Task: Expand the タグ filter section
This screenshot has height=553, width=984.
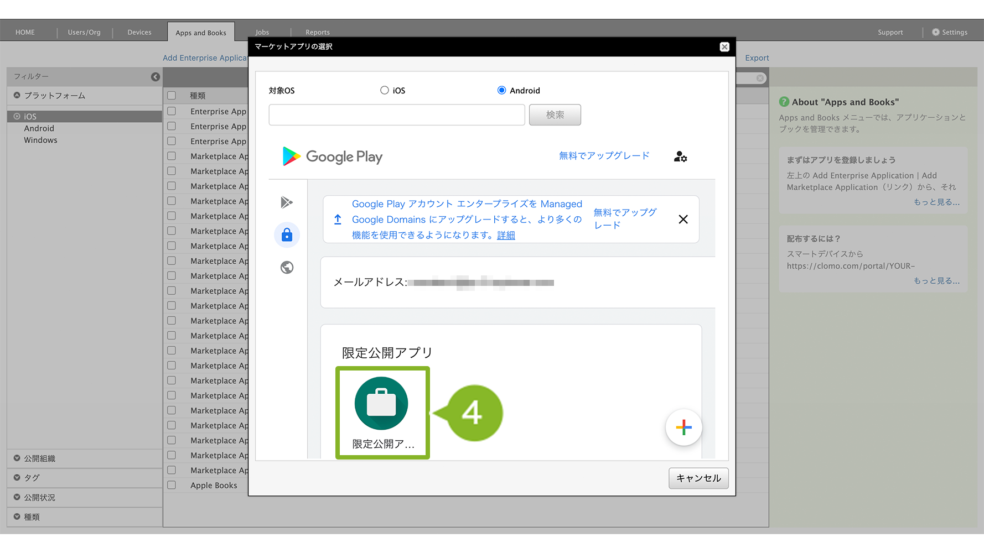Action: 32,478
